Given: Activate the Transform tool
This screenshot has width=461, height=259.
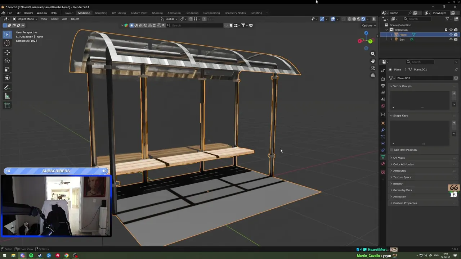Looking at the screenshot, I should [x=7, y=78].
